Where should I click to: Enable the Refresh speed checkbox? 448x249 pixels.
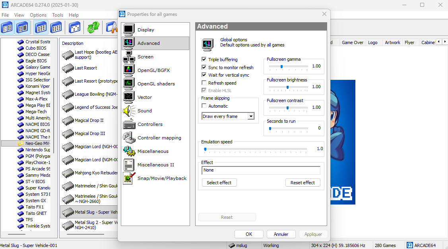click(204, 83)
